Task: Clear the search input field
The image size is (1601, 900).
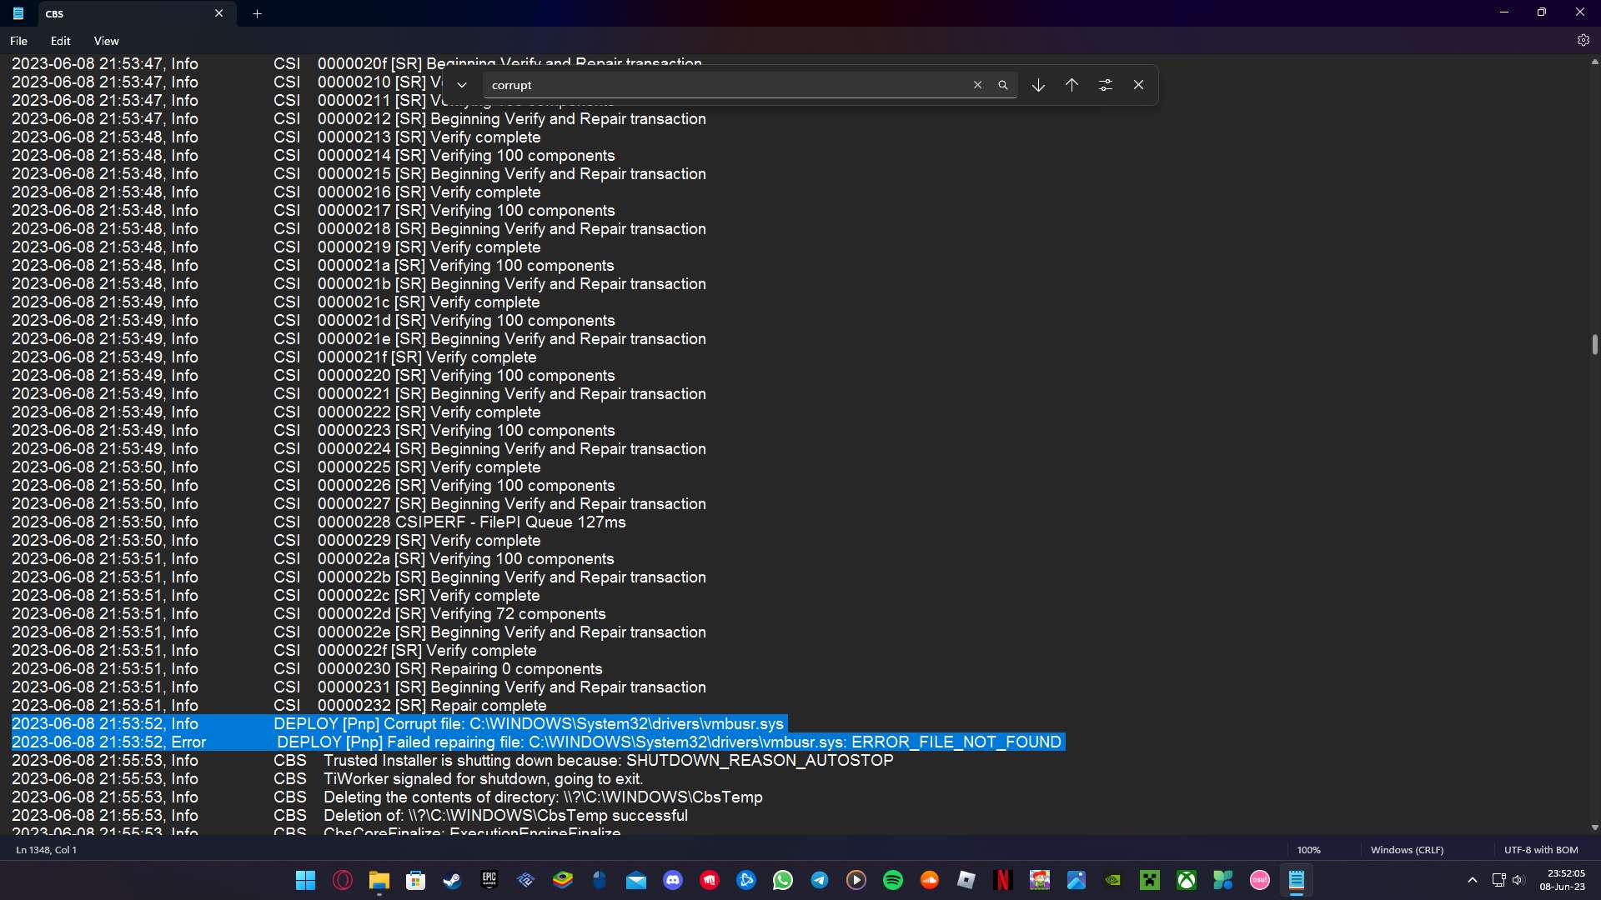Action: click(x=976, y=85)
